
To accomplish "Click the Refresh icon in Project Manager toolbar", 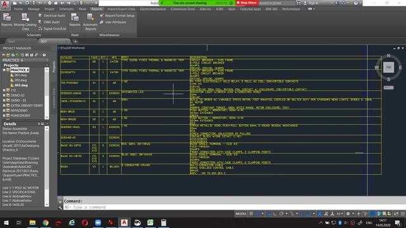I will point(18,55).
